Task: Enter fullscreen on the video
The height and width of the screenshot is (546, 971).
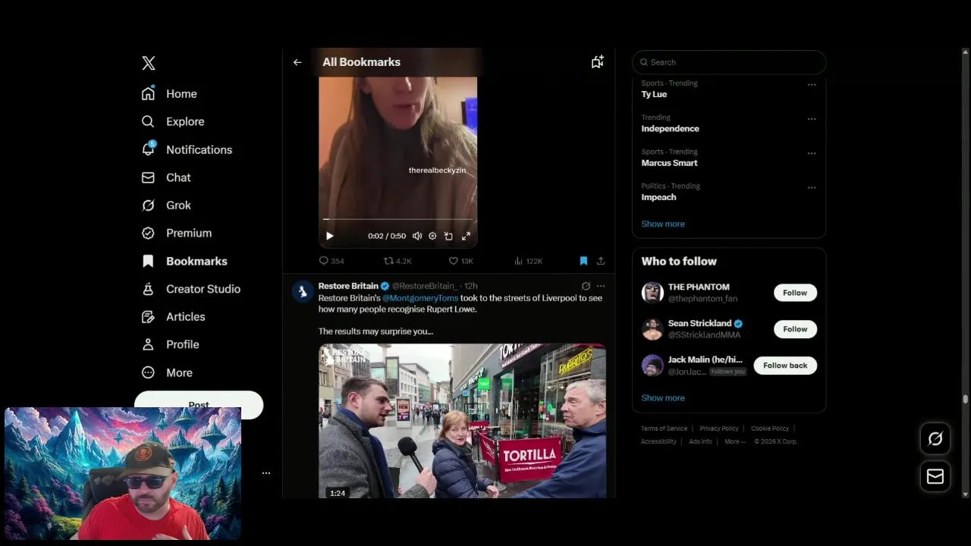Action: click(466, 236)
